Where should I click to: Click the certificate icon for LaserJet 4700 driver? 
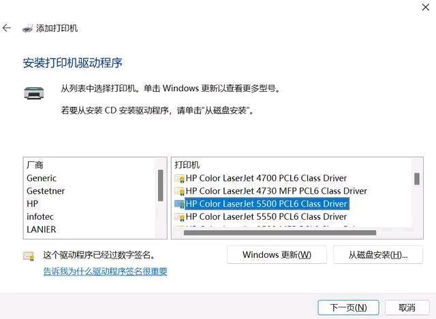click(x=179, y=178)
